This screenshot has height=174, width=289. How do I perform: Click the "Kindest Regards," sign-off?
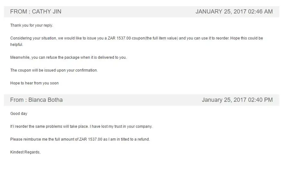[x=25, y=152]
